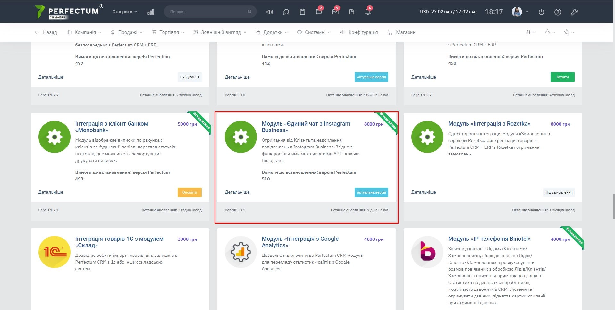The image size is (615, 310).
Task: Click the 4800 грн price on Google Analytics
Action: pyautogui.click(x=374, y=239)
